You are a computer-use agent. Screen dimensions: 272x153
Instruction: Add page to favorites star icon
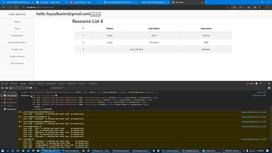pos(228,7)
